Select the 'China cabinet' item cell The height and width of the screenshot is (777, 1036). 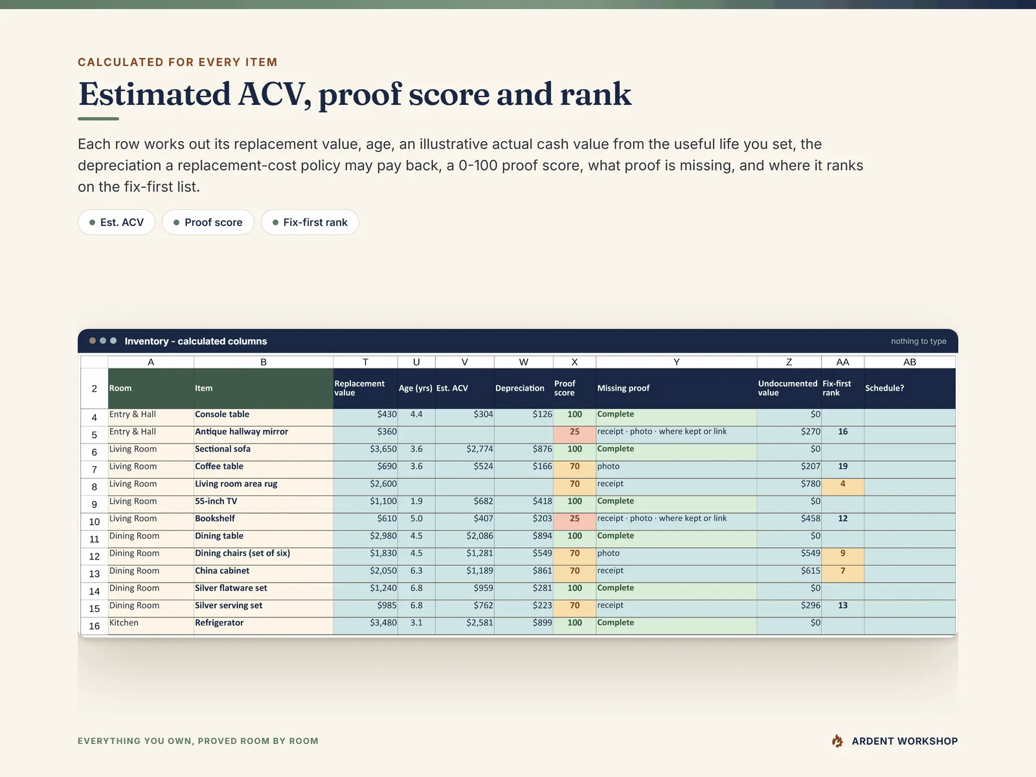tap(264, 574)
